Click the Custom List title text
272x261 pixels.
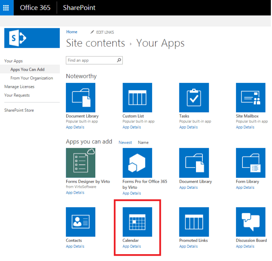coord(133,116)
